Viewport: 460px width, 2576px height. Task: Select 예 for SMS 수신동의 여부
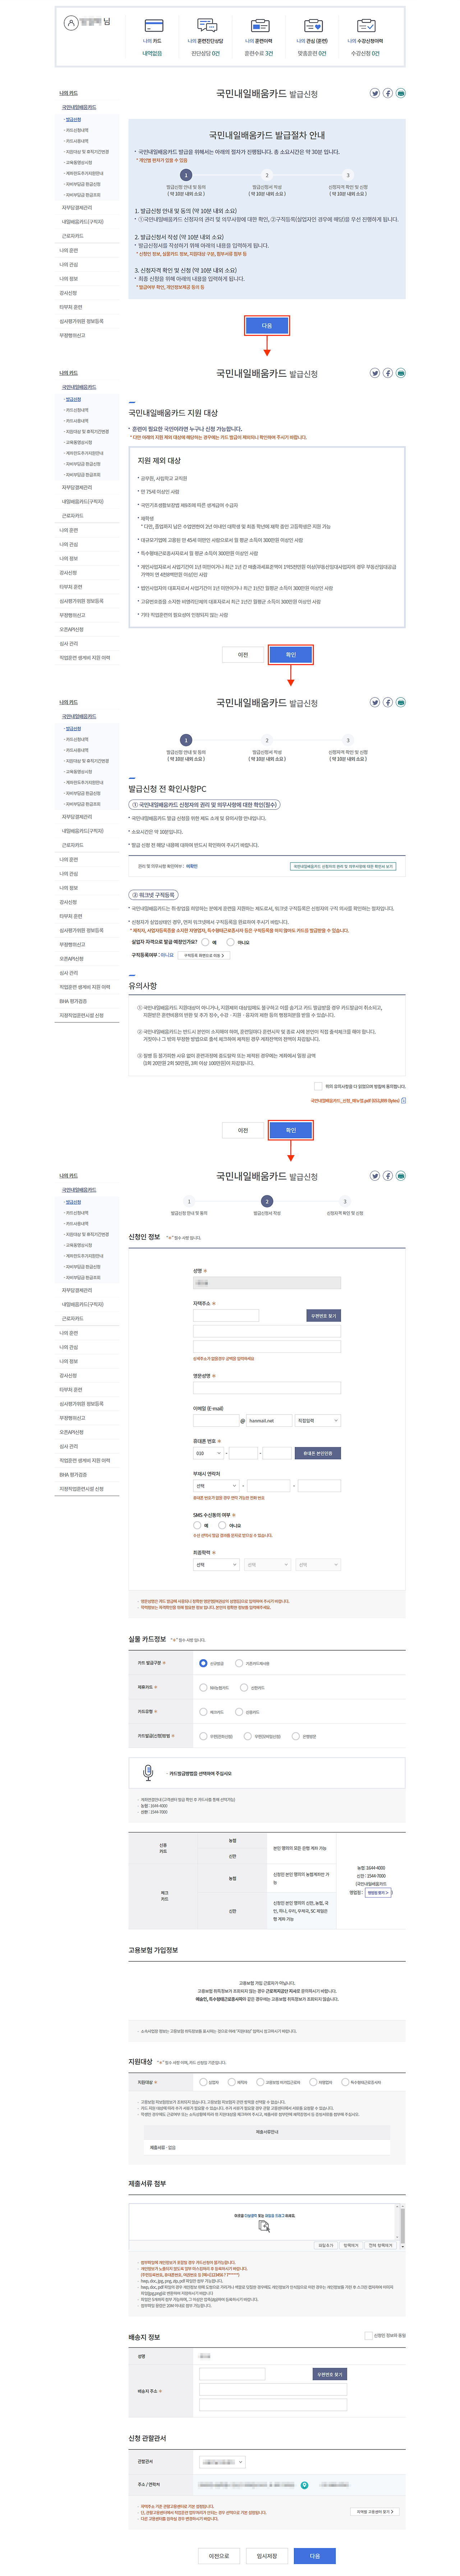197,1525
